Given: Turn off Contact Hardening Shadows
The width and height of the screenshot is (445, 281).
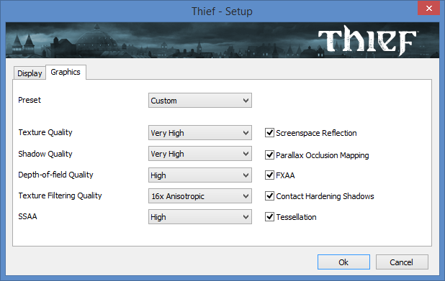Looking at the screenshot, I should click(269, 196).
